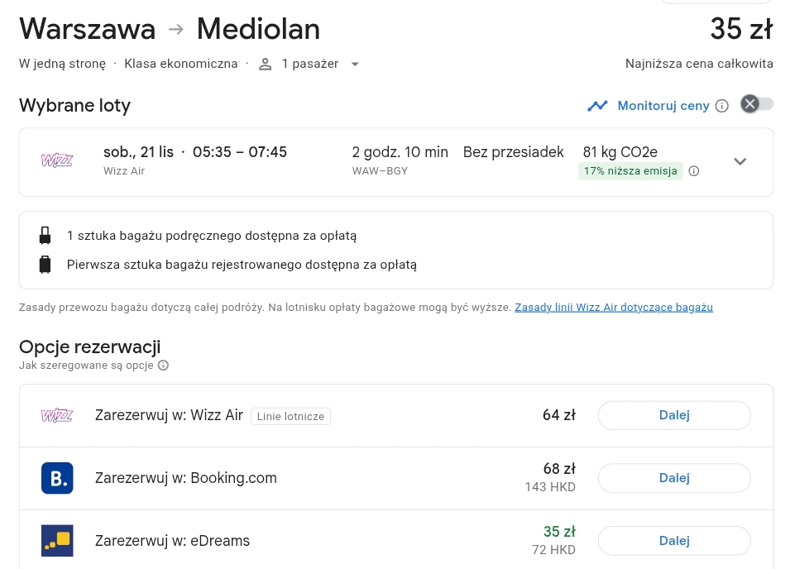This screenshot has height=569, width=790.
Task: Open Zasady linii Wizz Air dotyczące bagażu link
Action: [x=614, y=307]
